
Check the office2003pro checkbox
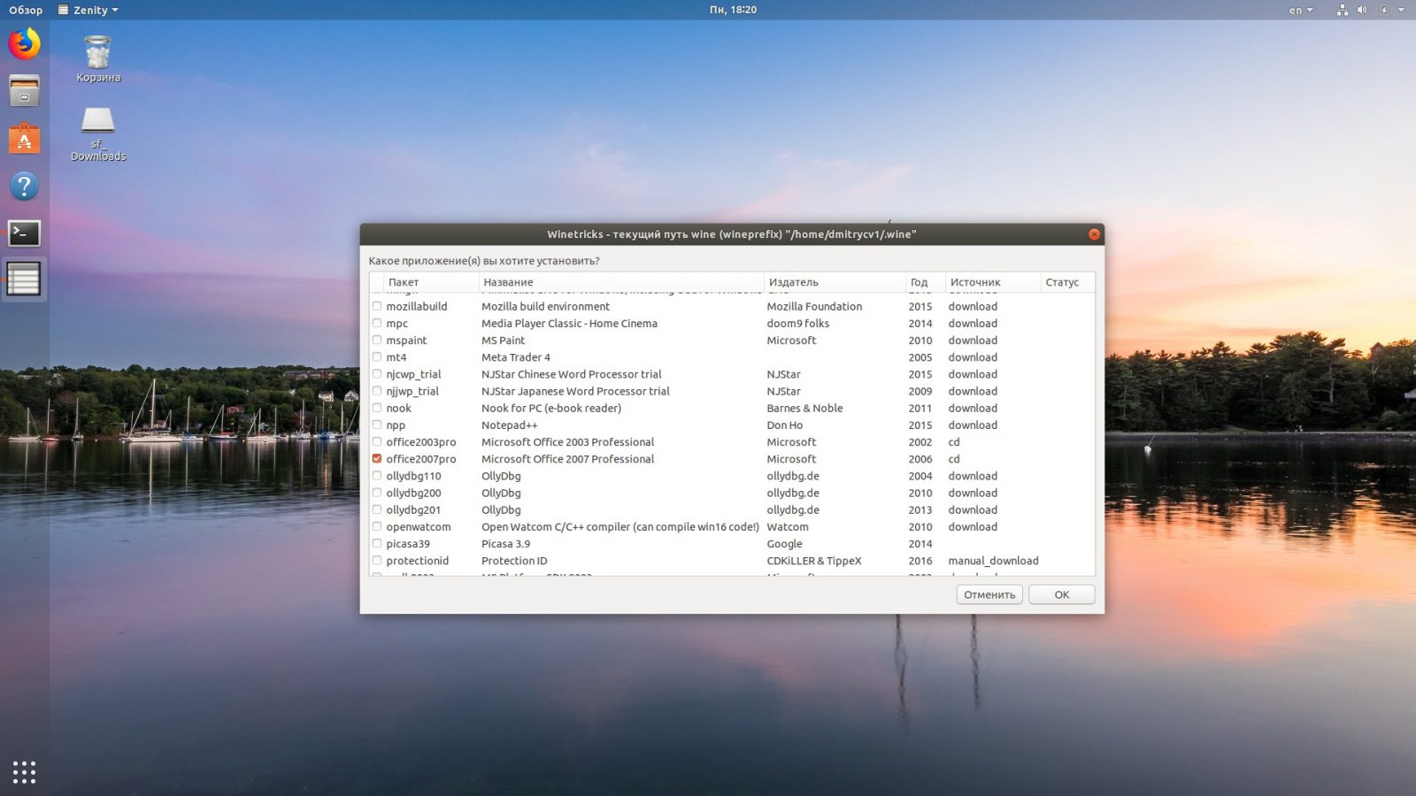click(377, 441)
